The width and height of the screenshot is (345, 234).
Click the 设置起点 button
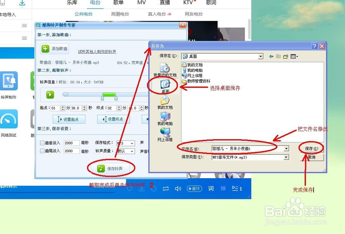(69, 119)
